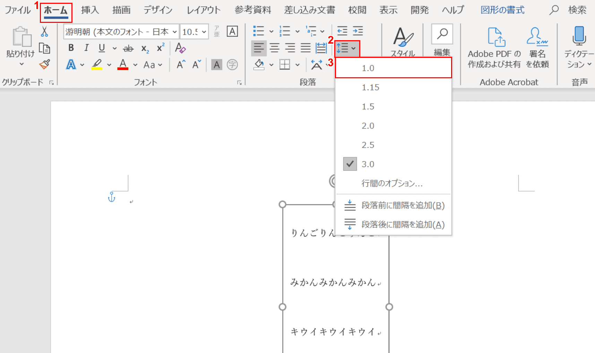Click the shading paint bucket icon
Viewport: 595px width, 353px height.
[259, 64]
